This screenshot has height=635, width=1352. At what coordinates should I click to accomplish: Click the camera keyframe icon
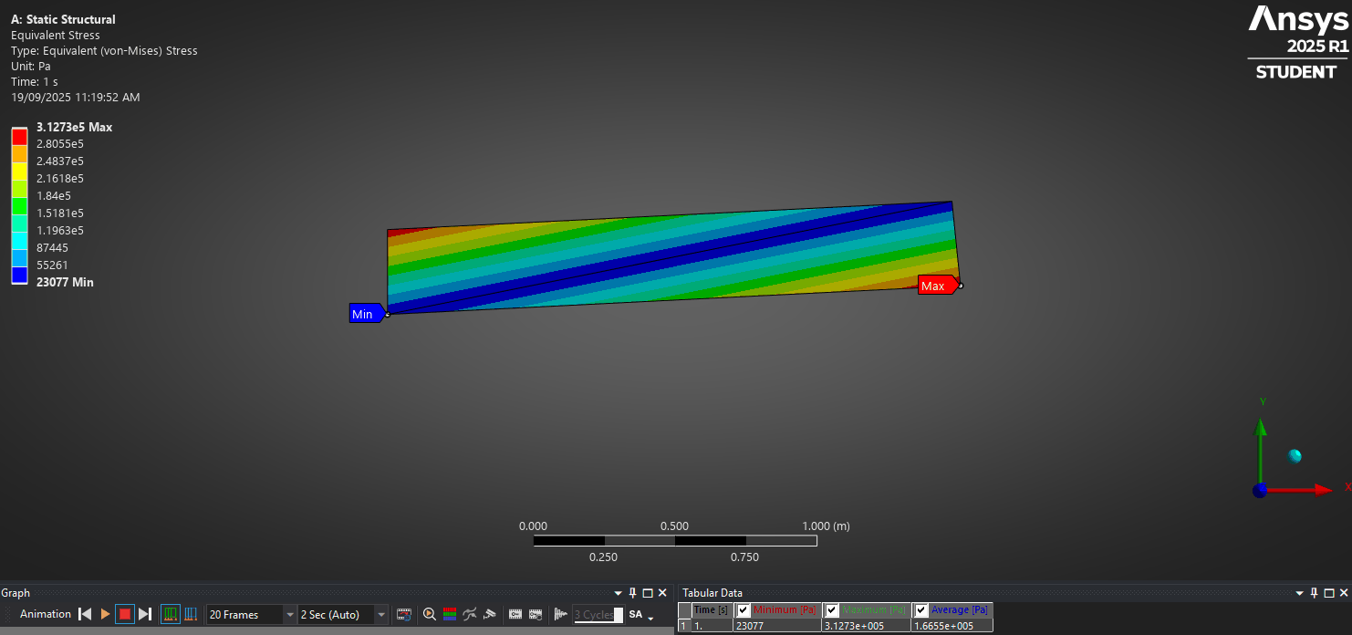pyautogui.click(x=490, y=614)
